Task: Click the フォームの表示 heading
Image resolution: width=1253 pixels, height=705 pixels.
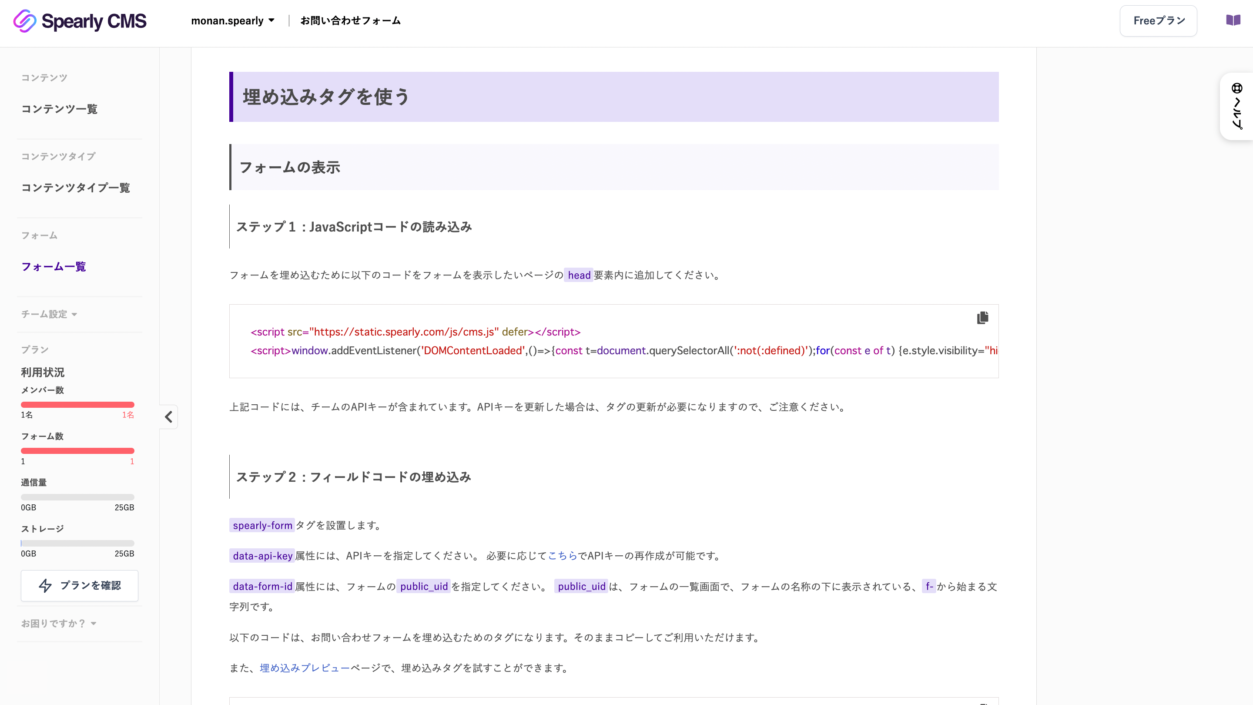Action: point(614,167)
